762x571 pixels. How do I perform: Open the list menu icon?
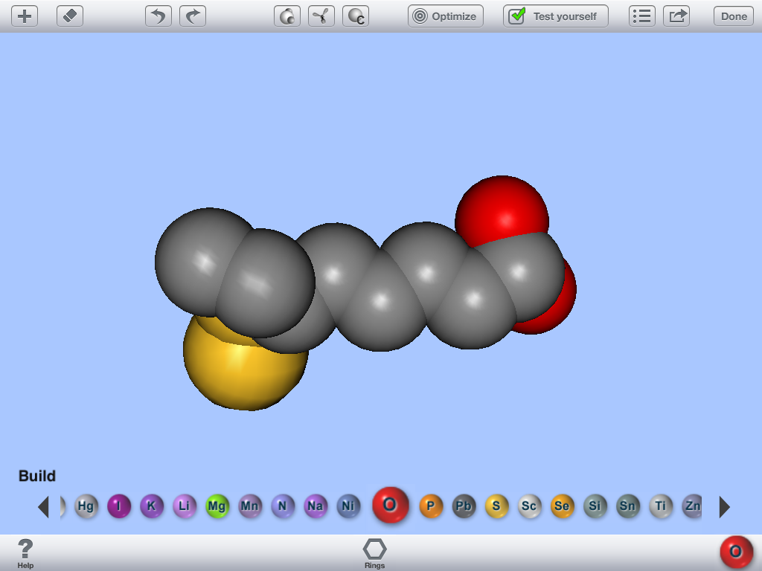click(x=642, y=16)
